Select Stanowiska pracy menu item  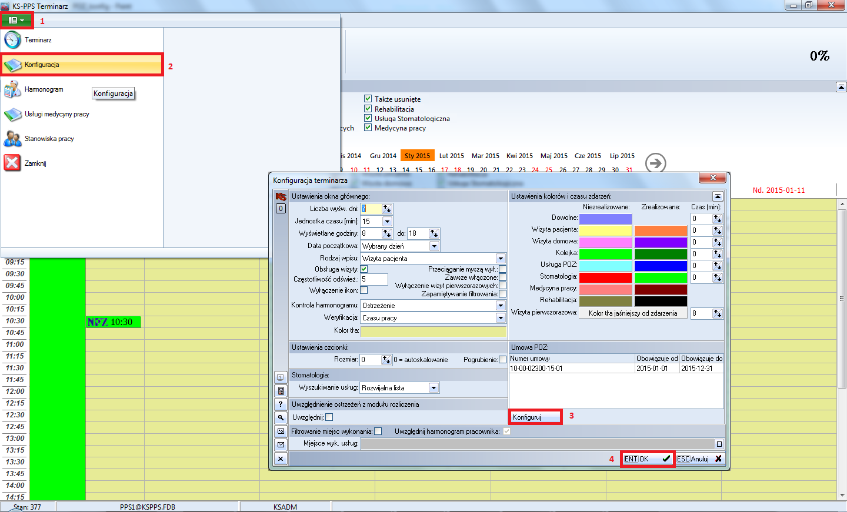point(82,139)
